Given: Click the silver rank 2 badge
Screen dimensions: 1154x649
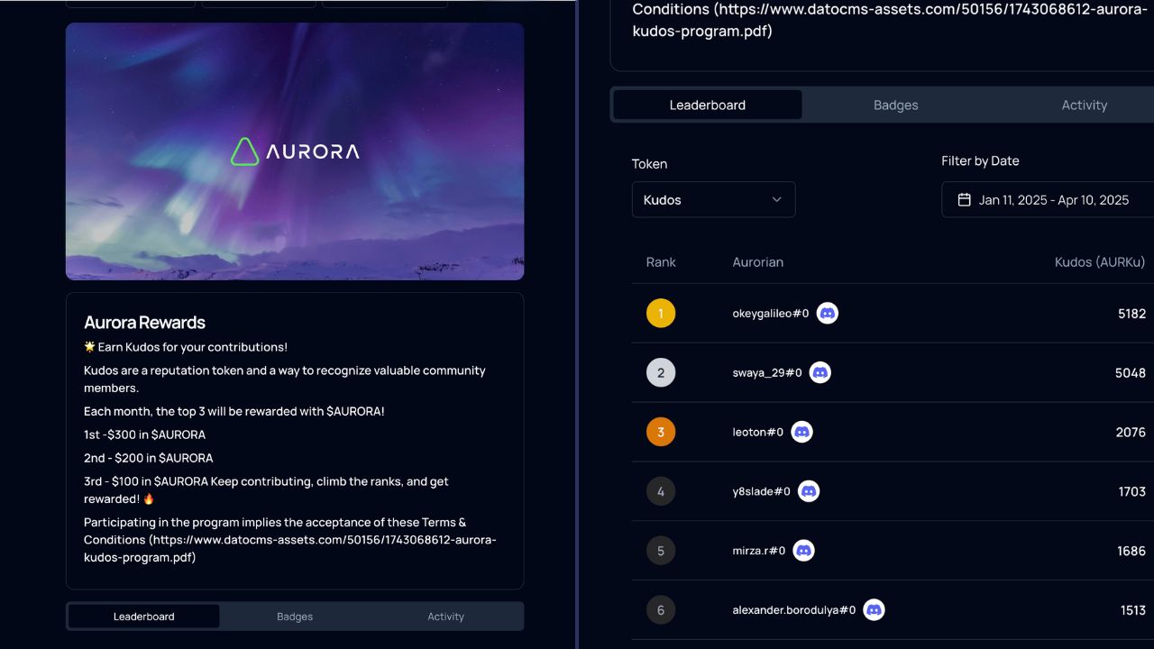Looking at the screenshot, I should [661, 373].
